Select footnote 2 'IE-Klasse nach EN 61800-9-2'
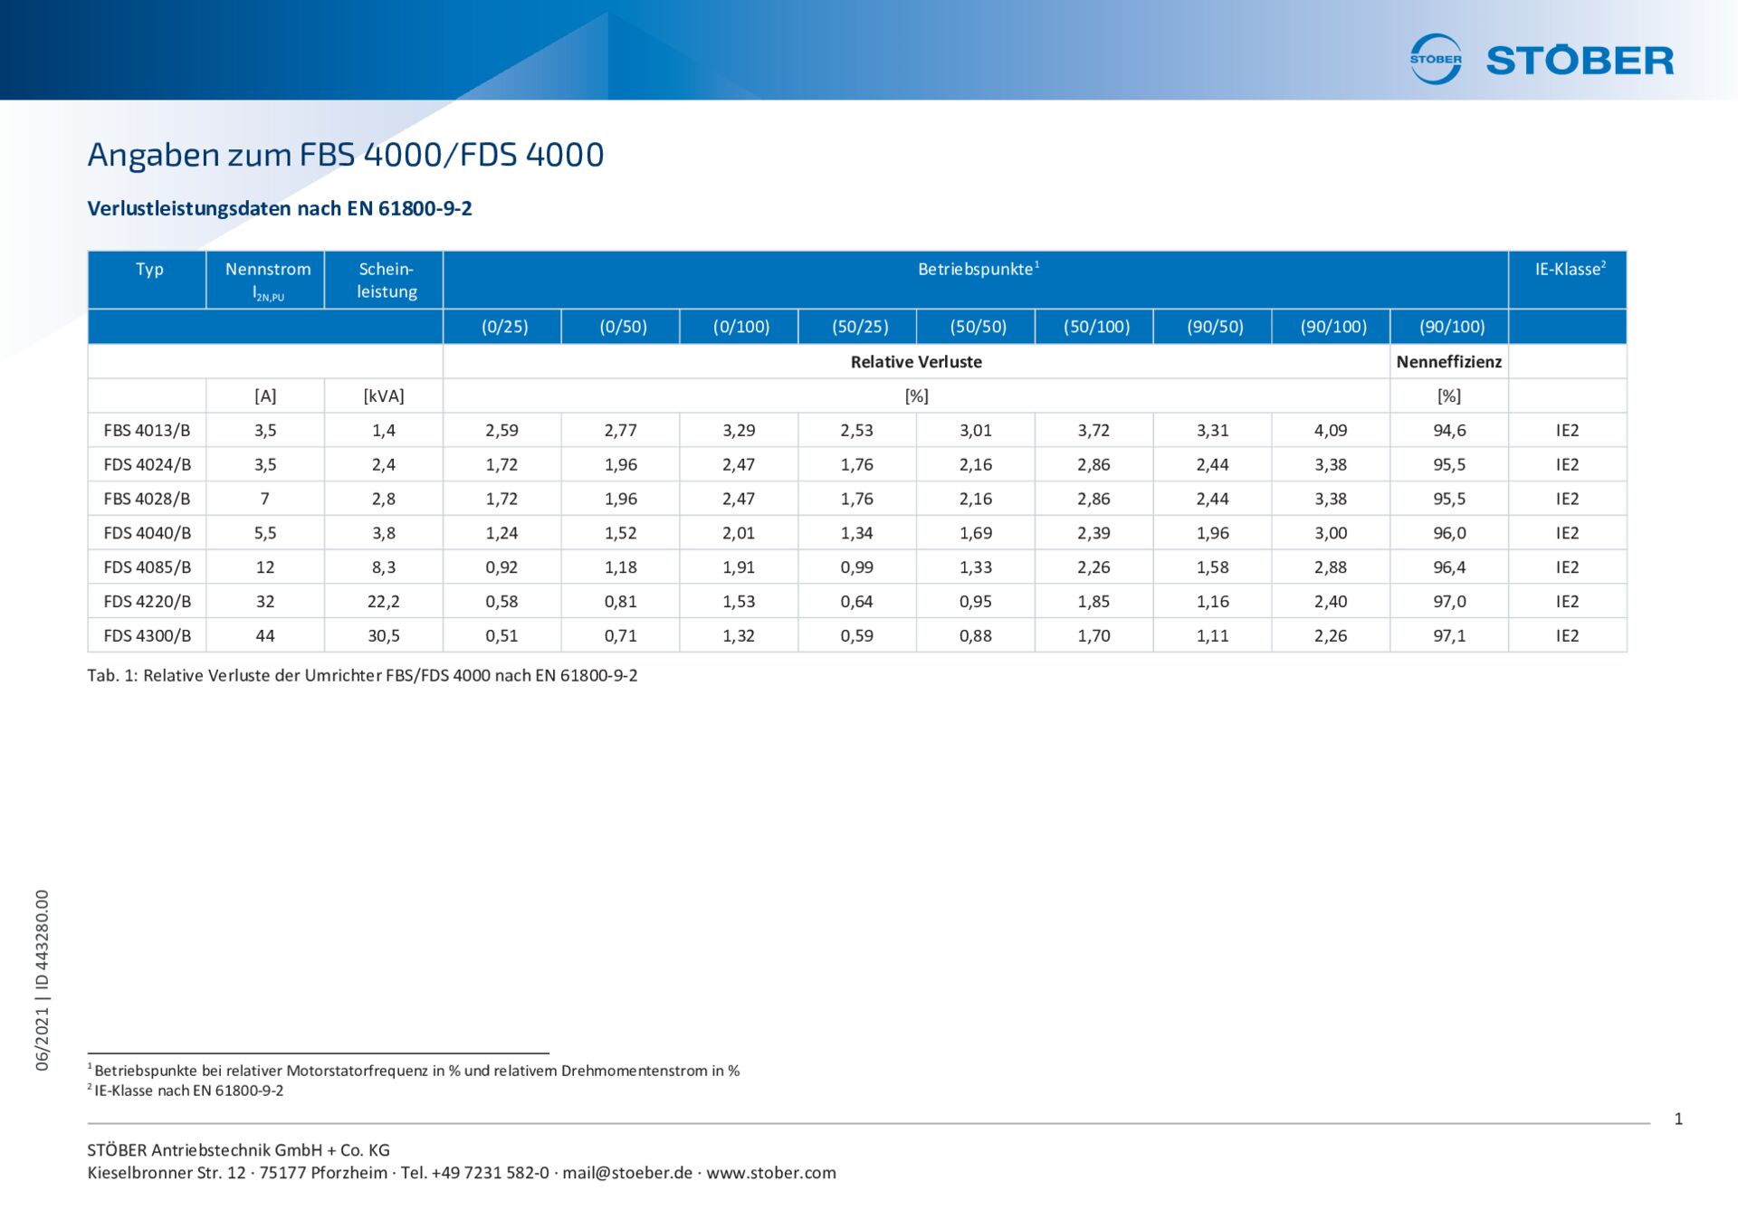 pos(186,1091)
